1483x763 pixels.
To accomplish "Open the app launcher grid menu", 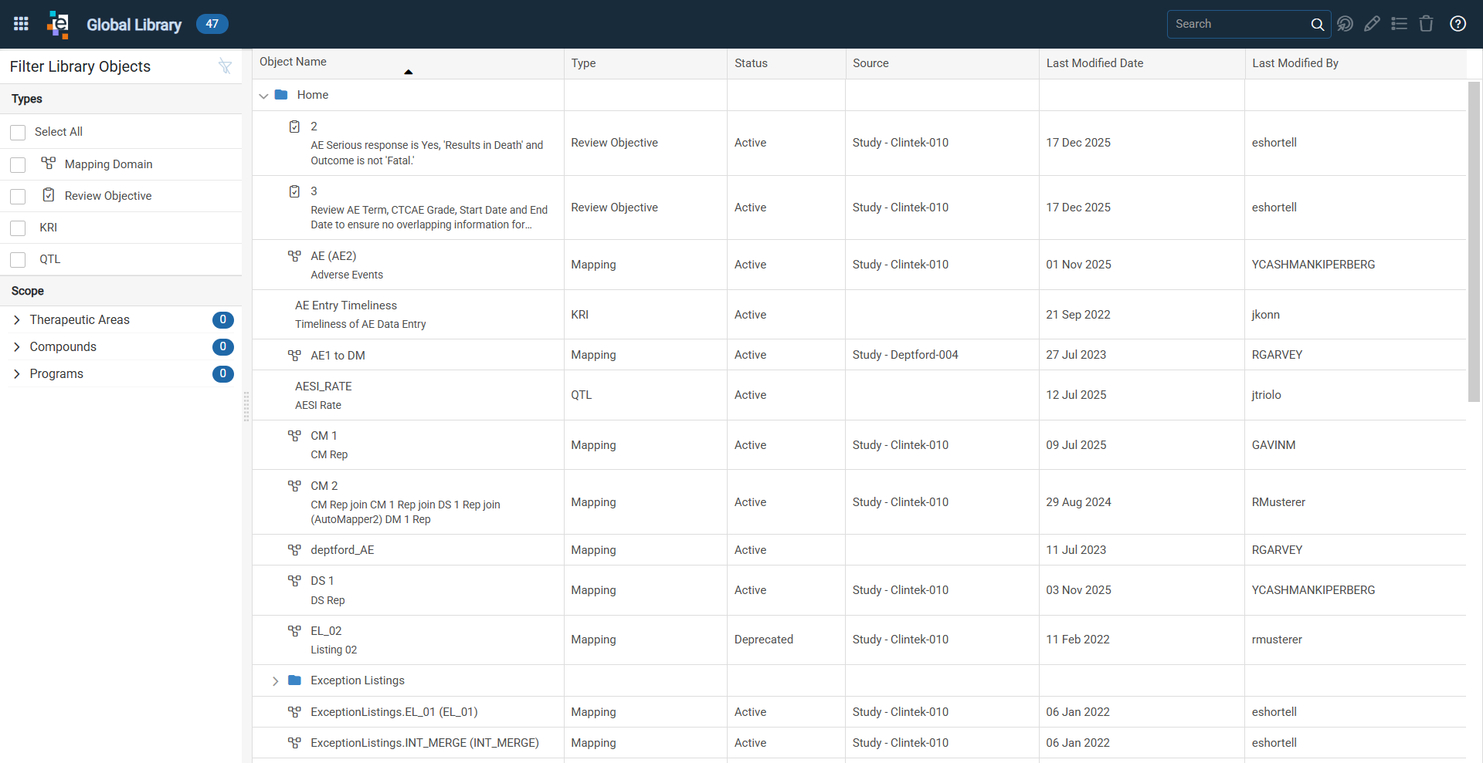I will coord(21,24).
